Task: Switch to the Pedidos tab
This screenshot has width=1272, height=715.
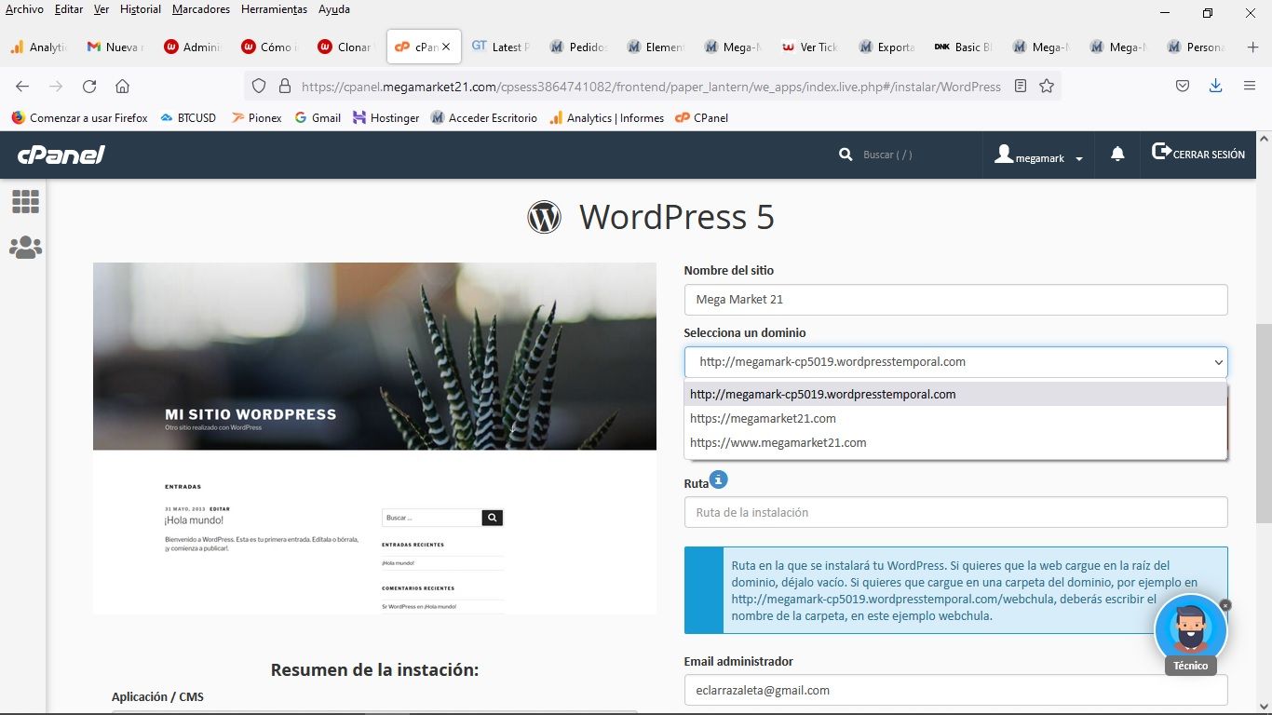Action: click(x=578, y=47)
